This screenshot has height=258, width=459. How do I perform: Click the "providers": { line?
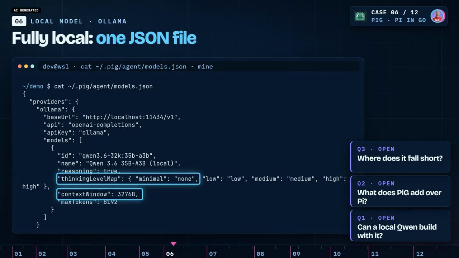(x=54, y=102)
